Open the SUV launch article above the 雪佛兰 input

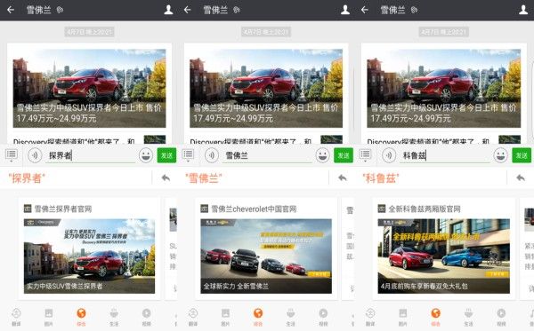pos(266,88)
